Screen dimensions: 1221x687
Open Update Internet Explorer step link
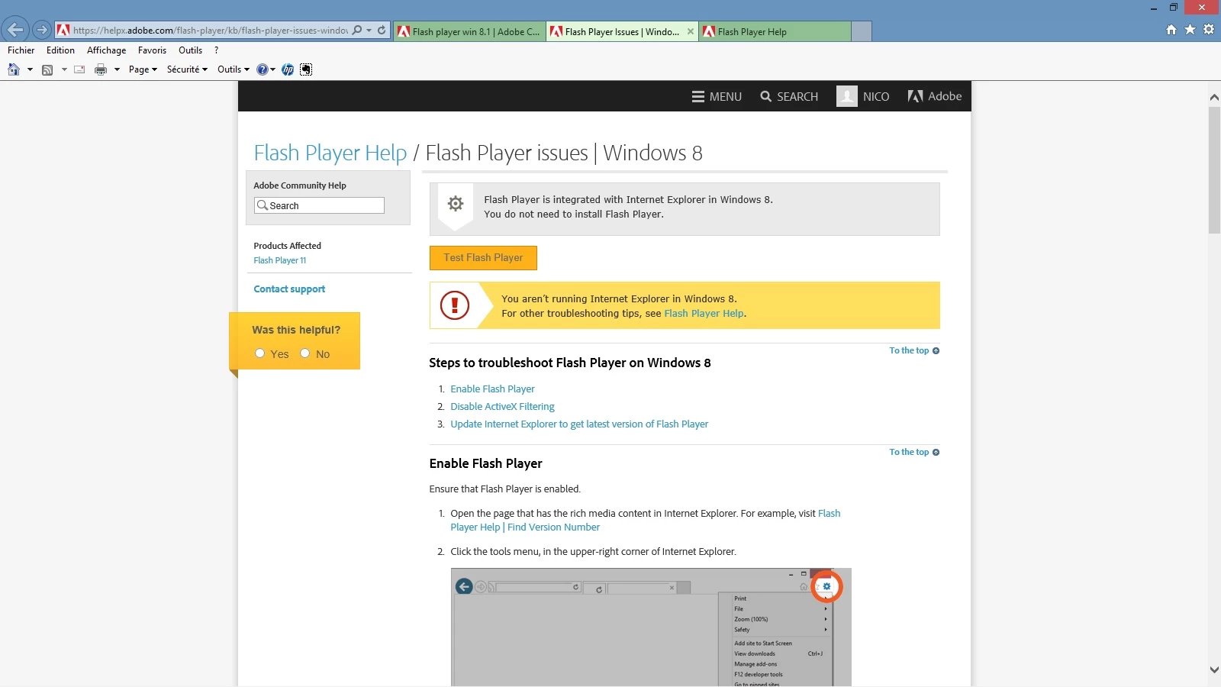tap(579, 424)
